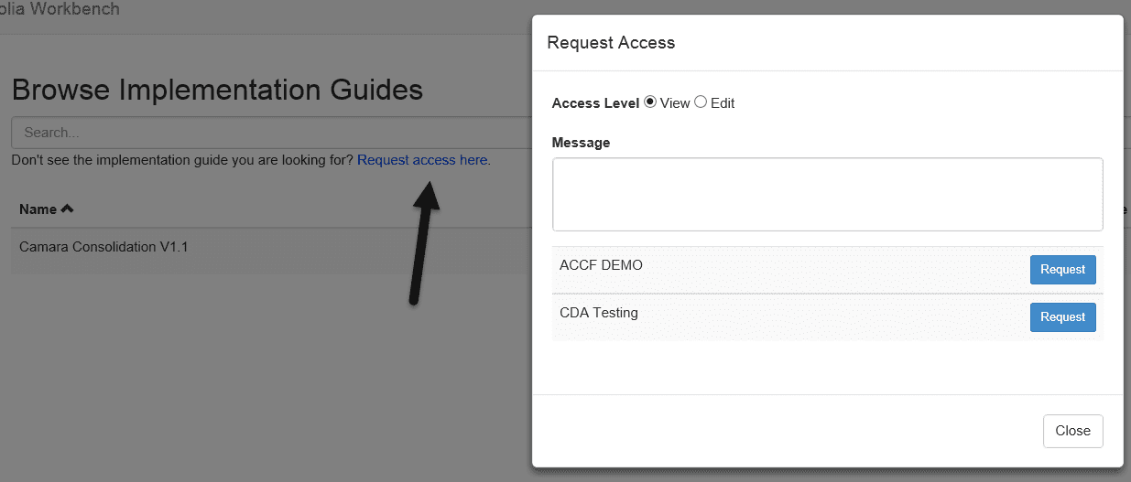Select the CDA Testing list entry text
Image resolution: width=1131 pixels, height=482 pixels.
pos(599,313)
